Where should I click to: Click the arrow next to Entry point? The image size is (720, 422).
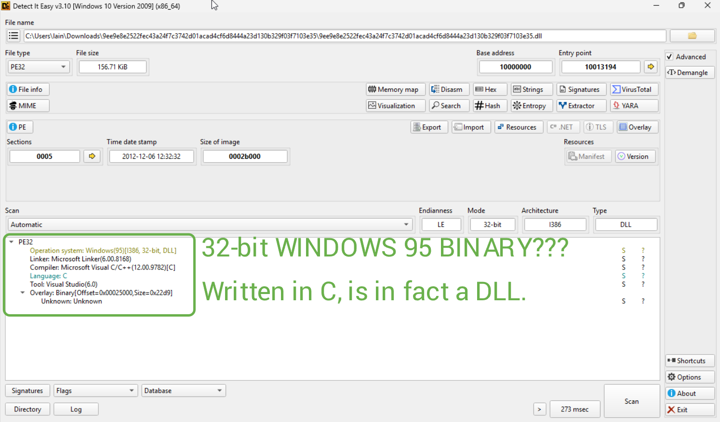point(651,67)
